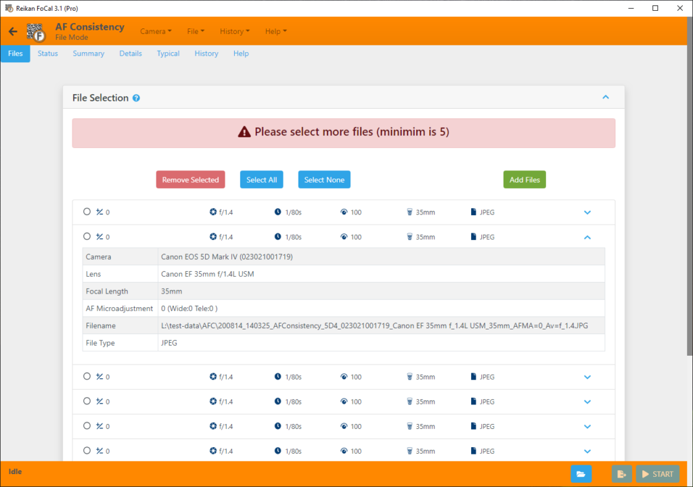Image resolution: width=693 pixels, height=487 pixels.
Task: Click the File Type value 'JPEG' in details table
Action: [x=169, y=343]
